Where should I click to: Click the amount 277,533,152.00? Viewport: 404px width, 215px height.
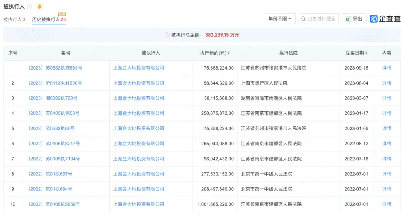(217, 174)
